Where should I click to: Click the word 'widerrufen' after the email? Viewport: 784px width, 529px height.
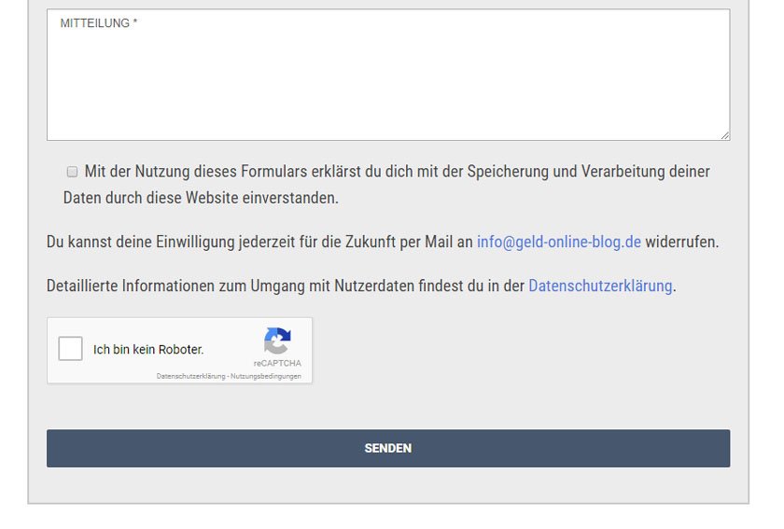click(x=680, y=242)
